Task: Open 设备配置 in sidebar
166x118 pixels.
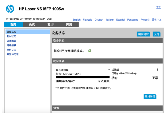Action: [x=11, y=41]
